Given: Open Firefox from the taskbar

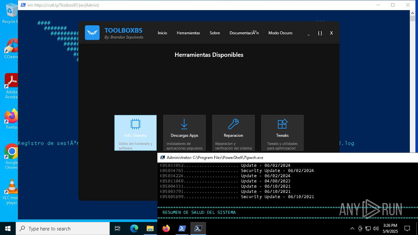Looking at the screenshot, I should pyautogui.click(x=166, y=228).
